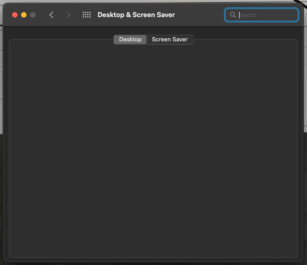Navigate to previous pane with back button
Viewport: 307px width, 265px height.
(51, 15)
